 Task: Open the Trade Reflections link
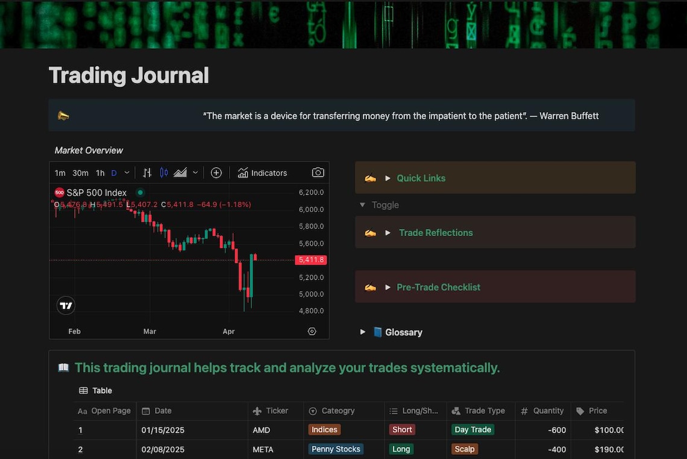435,233
